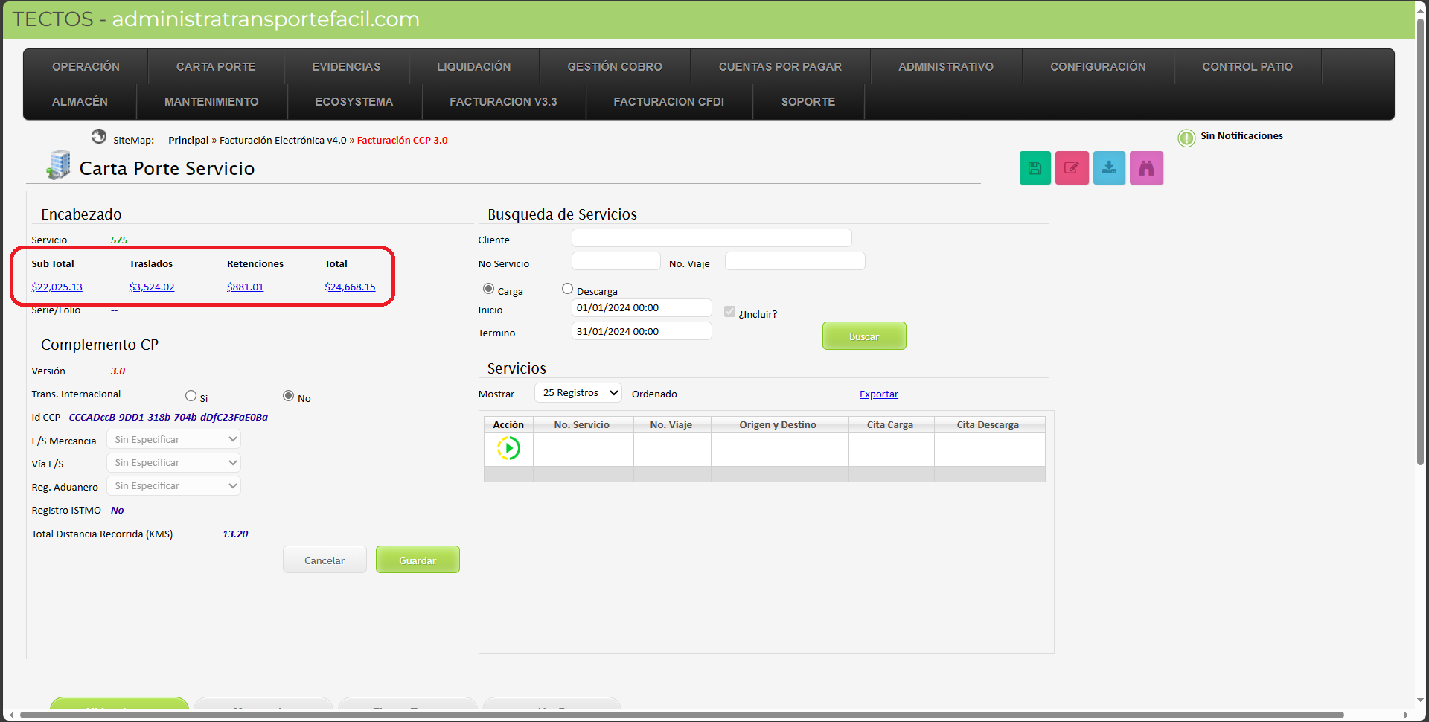Click the green save disk icon

click(x=1035, y=168)
